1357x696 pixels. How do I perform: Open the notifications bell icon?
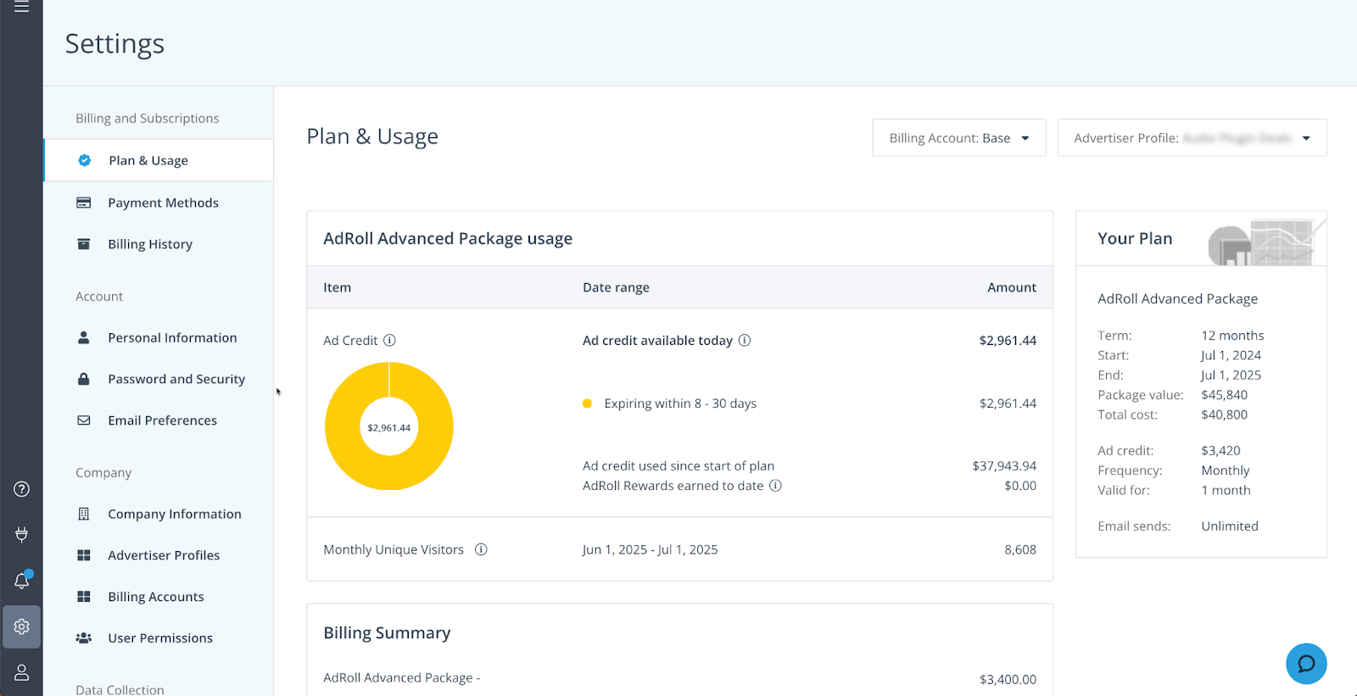[22, 580]
